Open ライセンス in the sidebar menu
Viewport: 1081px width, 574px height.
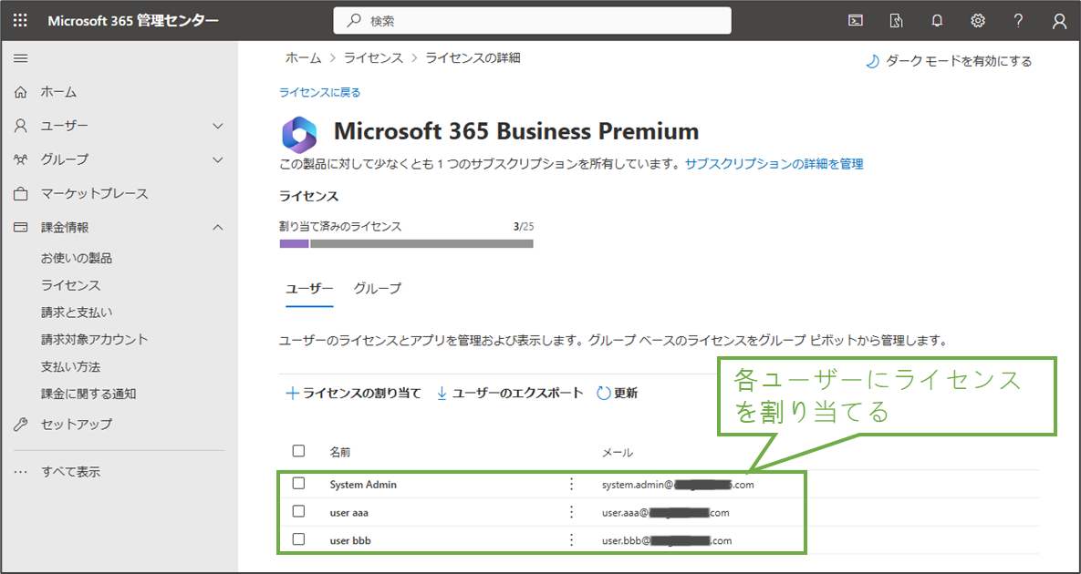(x=70, y=285)
